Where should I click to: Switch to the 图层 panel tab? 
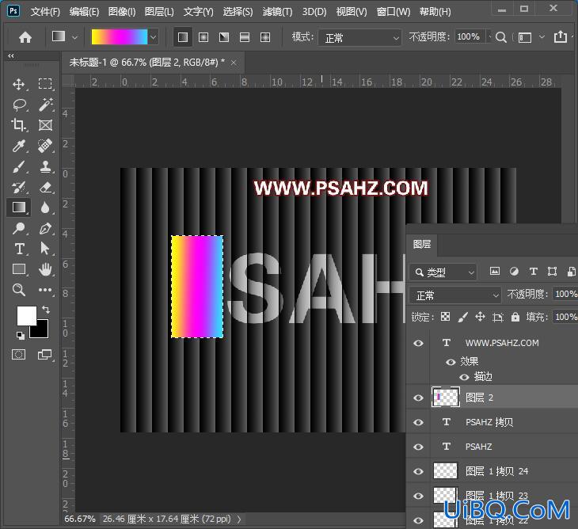(x=422, y=245)
